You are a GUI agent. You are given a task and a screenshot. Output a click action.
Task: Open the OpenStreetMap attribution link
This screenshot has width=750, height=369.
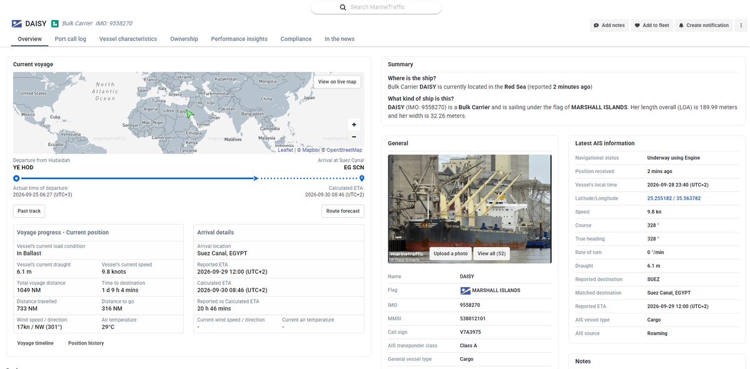click(x=345, y=150)
